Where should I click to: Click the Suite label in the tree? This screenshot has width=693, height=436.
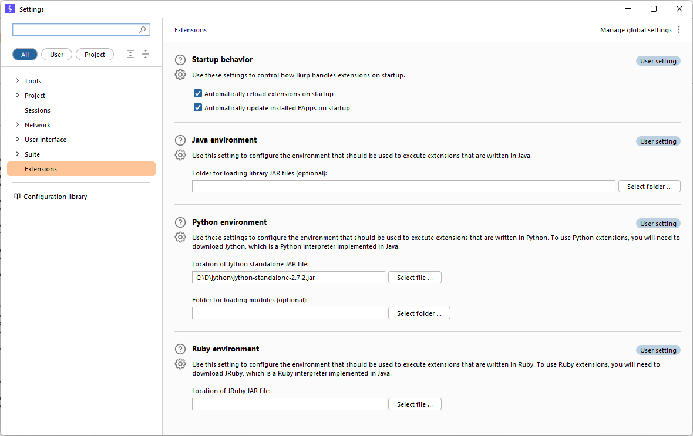click(x=32, y=154)
